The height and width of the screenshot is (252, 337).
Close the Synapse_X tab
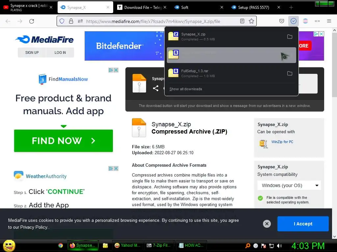click(x=108, y=7)
